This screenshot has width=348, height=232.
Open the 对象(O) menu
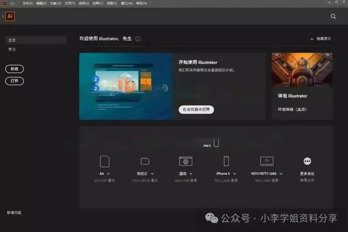pos(55,3)
